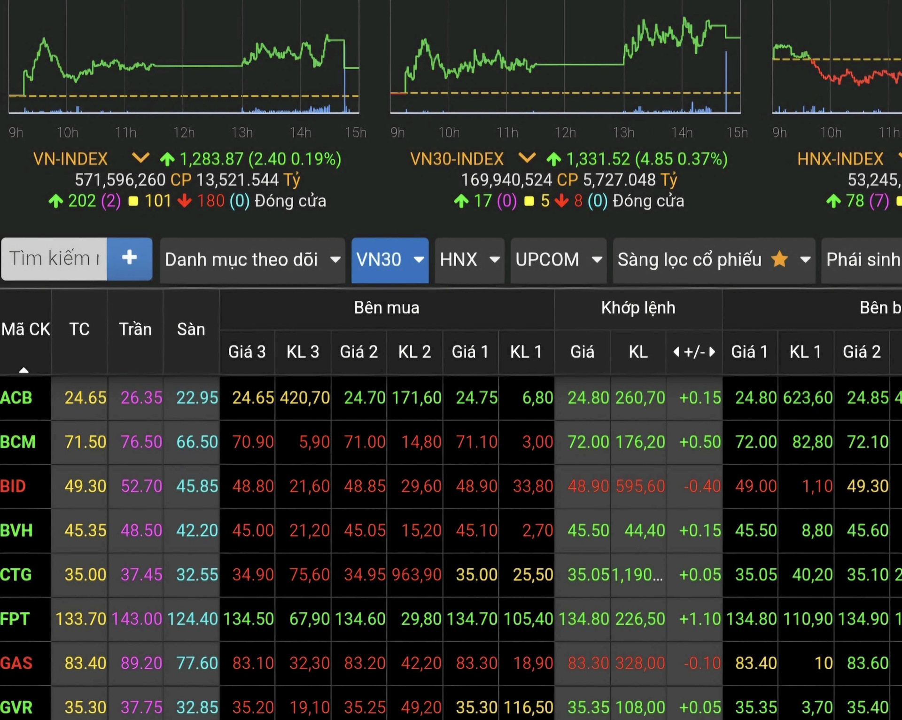Click VN-INDEX value 1,283.87 text

coord(211,159)
